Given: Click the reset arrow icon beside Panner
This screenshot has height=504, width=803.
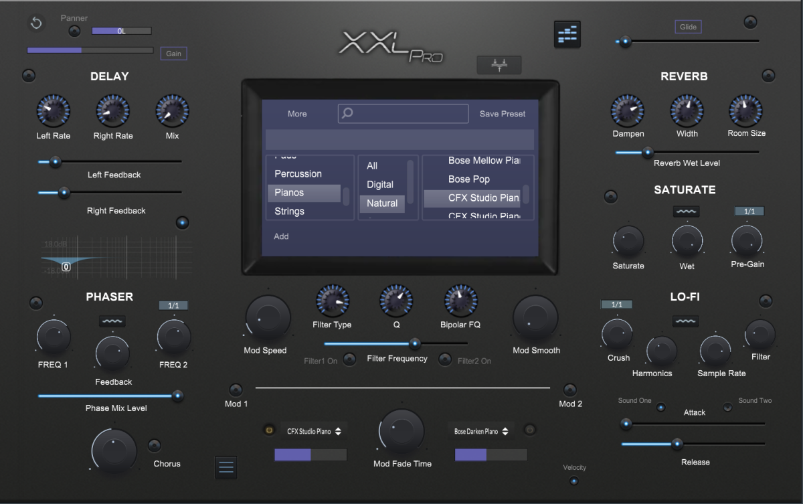Looking at the screenshot, I should click(36, 23).
